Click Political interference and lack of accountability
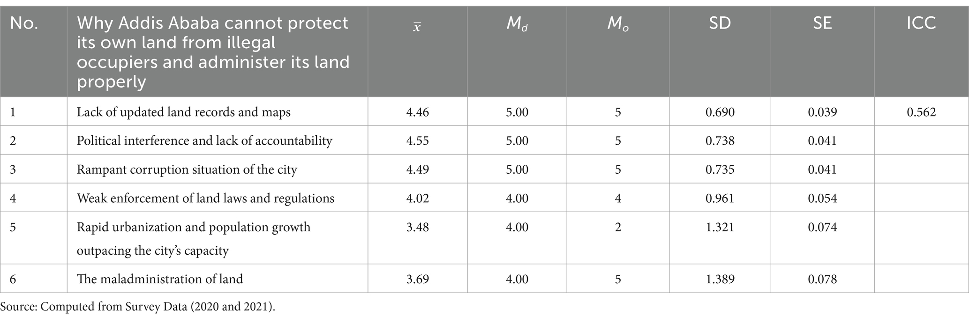Image resolution: width=969 pixels, height=317 pixels. tap(204, 140)
